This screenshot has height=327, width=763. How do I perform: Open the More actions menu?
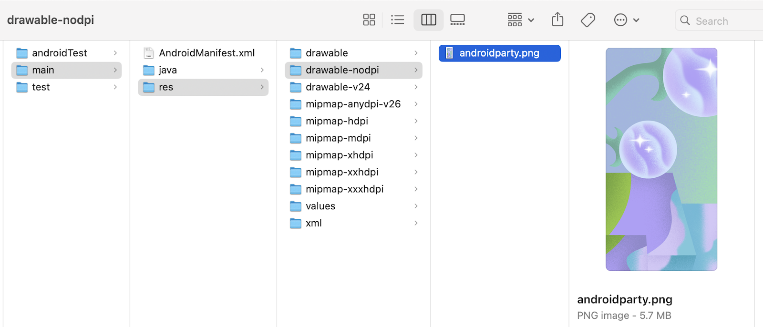click(626, 20)
